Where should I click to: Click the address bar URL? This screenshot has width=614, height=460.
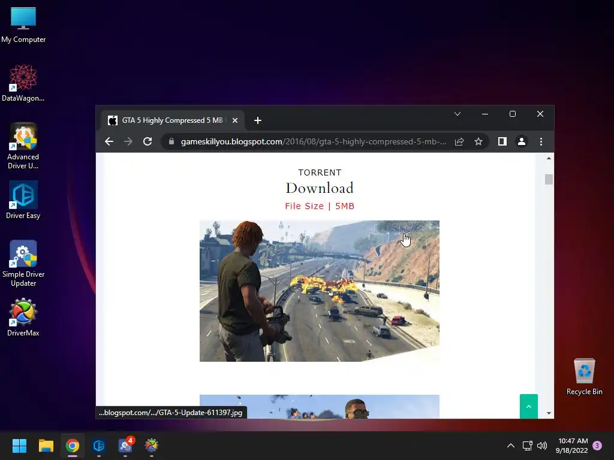(x=313, y=141)
